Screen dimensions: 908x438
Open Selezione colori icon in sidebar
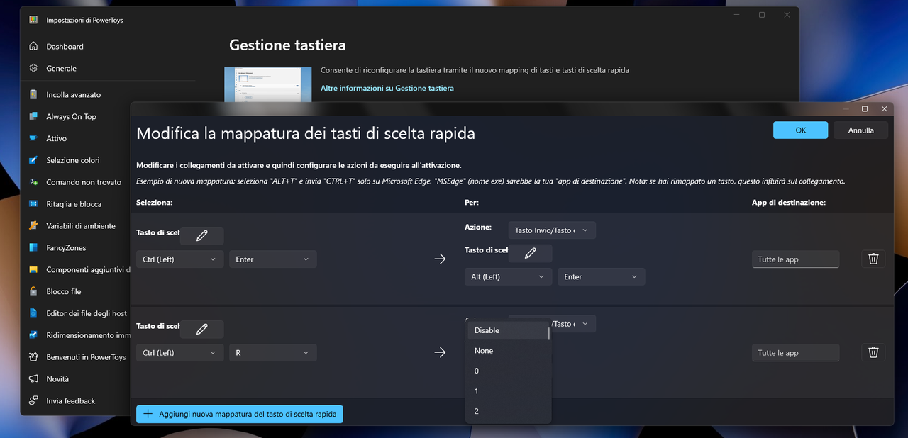(33, 160)
